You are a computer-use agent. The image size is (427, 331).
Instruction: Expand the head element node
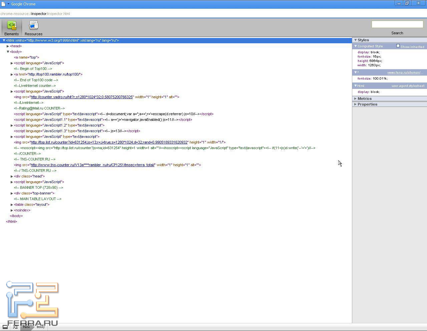point(8,46)
